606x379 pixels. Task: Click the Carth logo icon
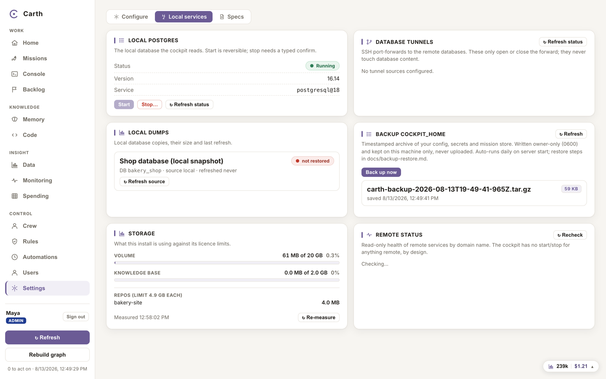click(x=14, y=14)
